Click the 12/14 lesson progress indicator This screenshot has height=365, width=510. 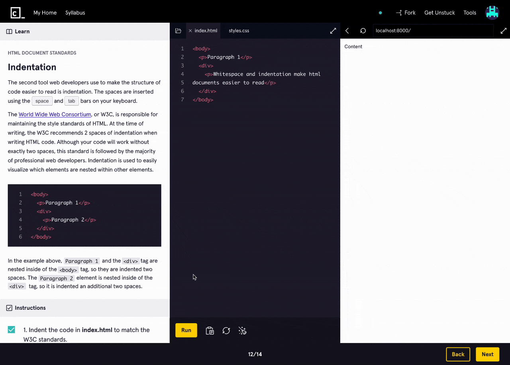pos(255,354)
